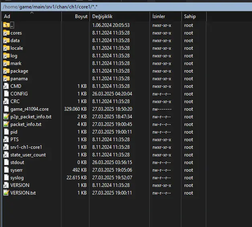Click the date 26.03.2025 04:20:04
252x227 pixels.
pyautogui.click(x=112, y=94)
